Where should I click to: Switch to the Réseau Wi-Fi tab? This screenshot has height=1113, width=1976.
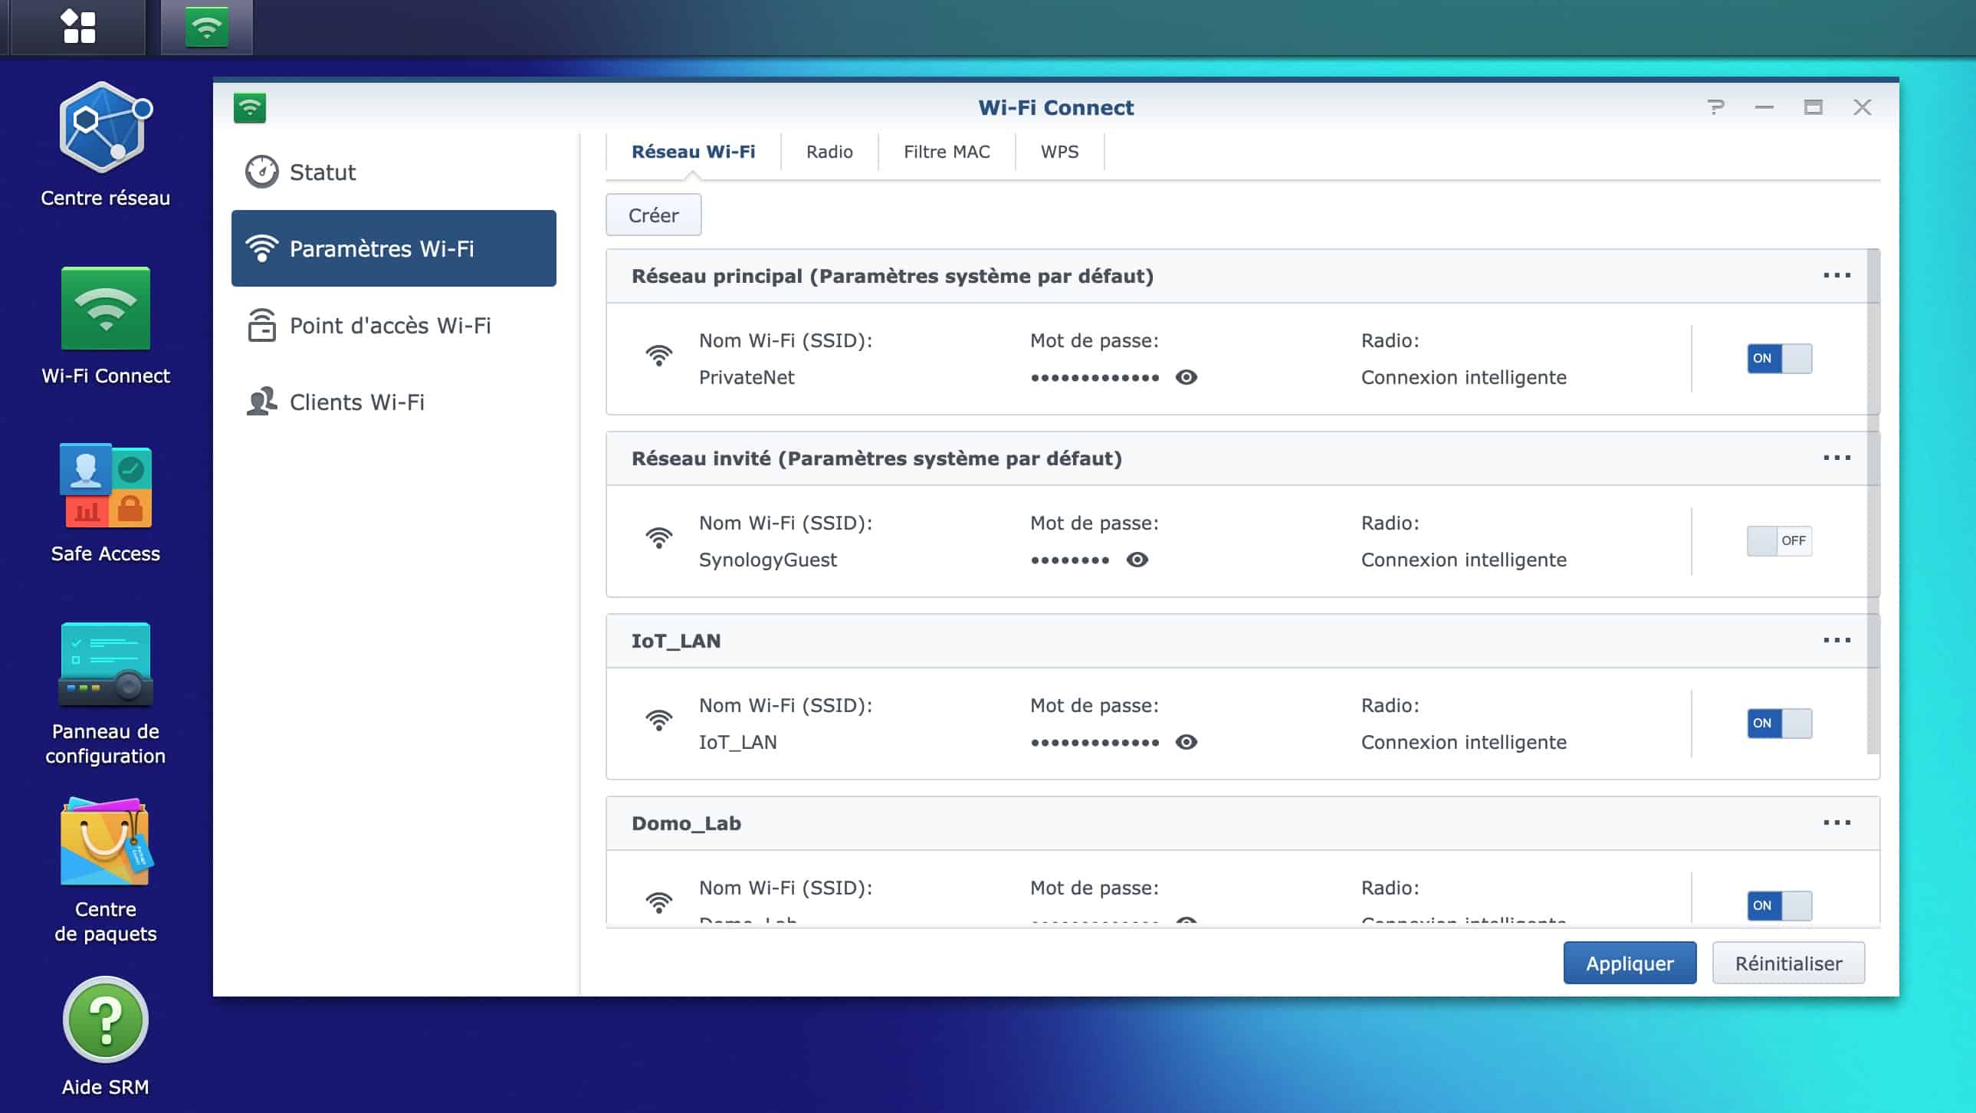coord(693,152)
